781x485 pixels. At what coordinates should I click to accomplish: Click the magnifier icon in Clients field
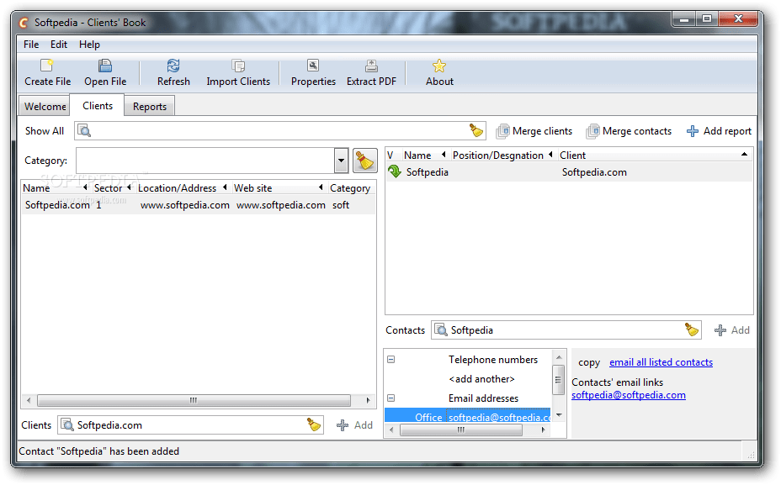click(66, 424)
